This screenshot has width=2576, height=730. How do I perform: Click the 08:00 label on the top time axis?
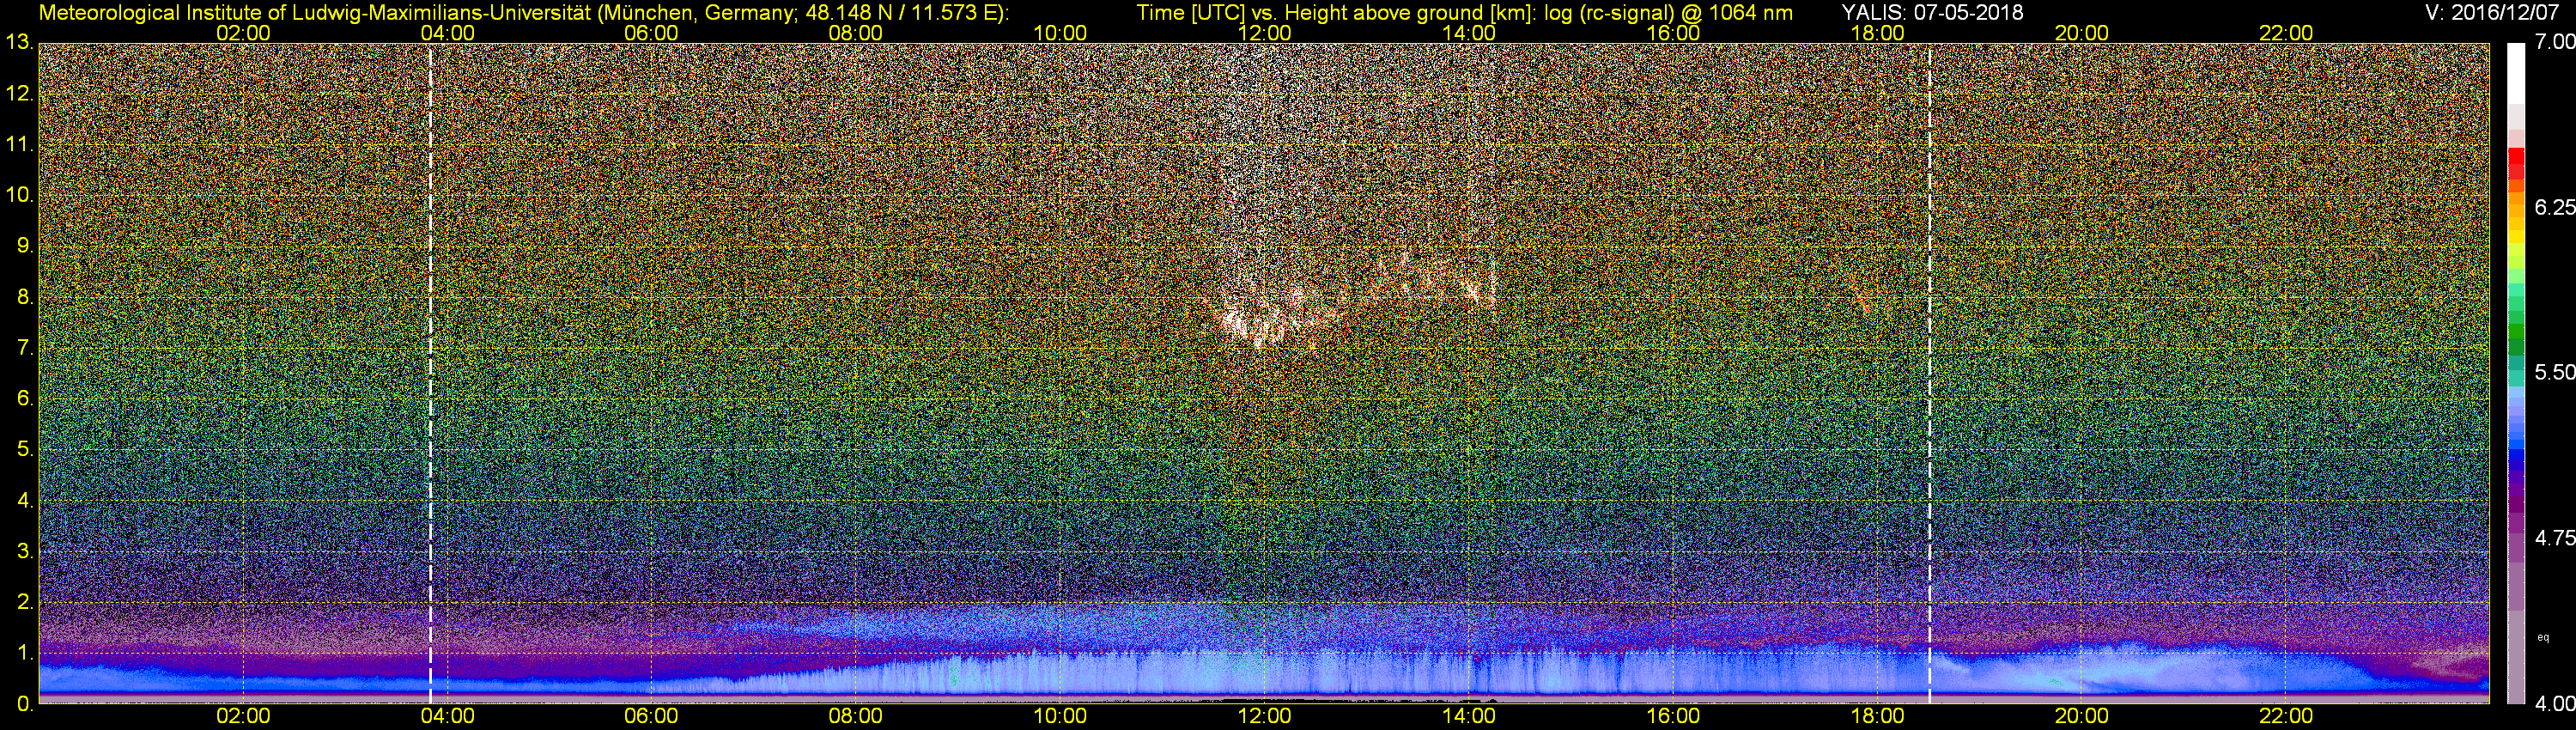[x=856, y=33]
